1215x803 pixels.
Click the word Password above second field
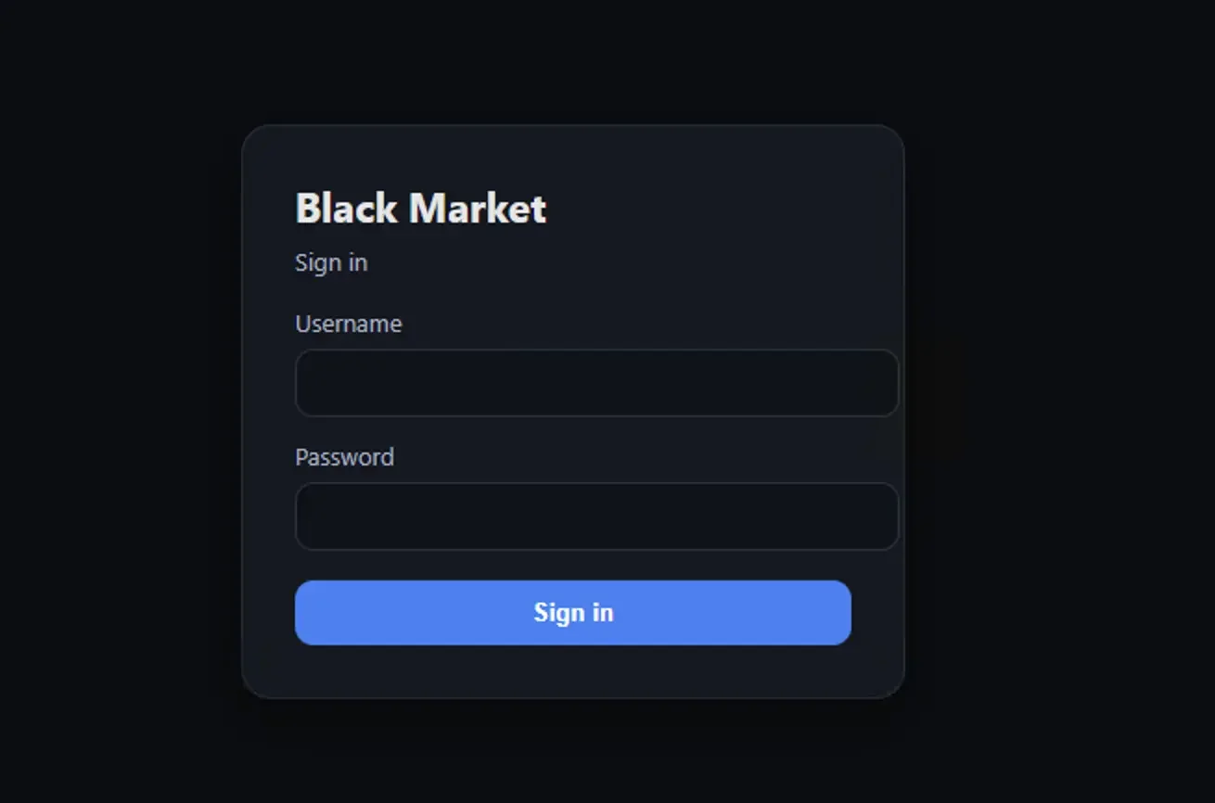click(x=344, y=457)
